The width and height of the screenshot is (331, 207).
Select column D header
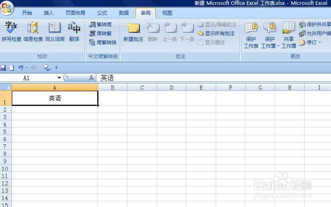(171, 88)
